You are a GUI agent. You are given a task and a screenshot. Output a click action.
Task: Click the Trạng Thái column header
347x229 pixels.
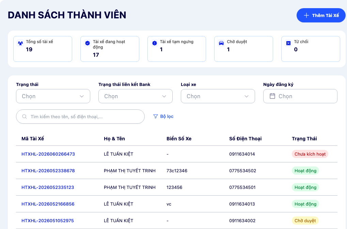tap(304, 139)
